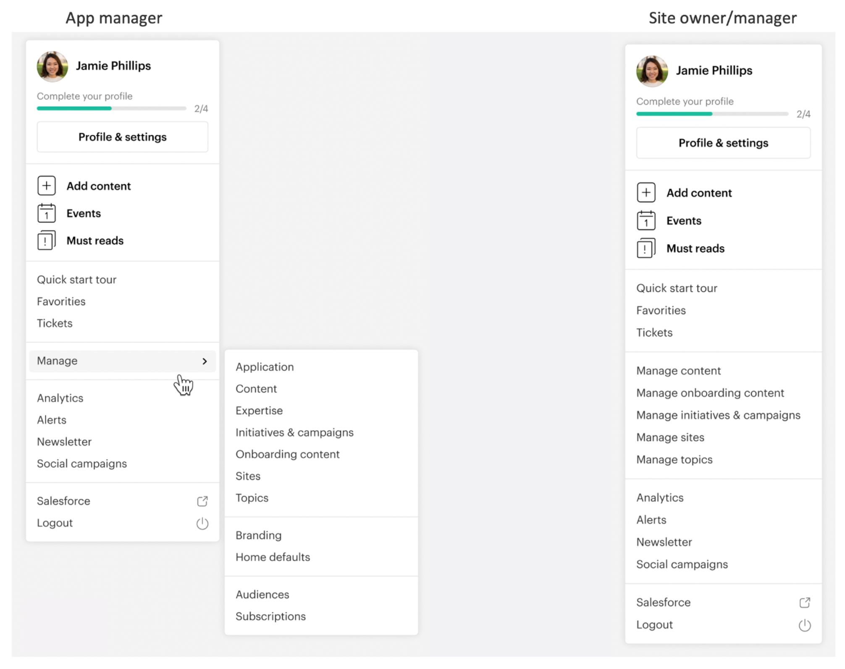Screen dimensions: 845x669
Task: Expand the Manage submenu chevron arrow
Action: (x=205, y=361)
